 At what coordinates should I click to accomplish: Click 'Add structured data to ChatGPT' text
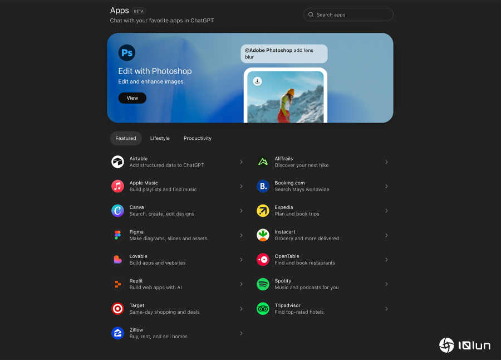point(166,165)
